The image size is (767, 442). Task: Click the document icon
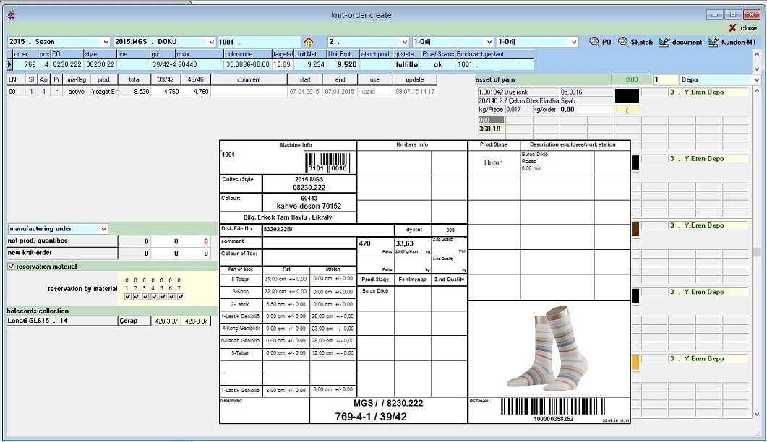pyautogui.click(x=664, y=42)
